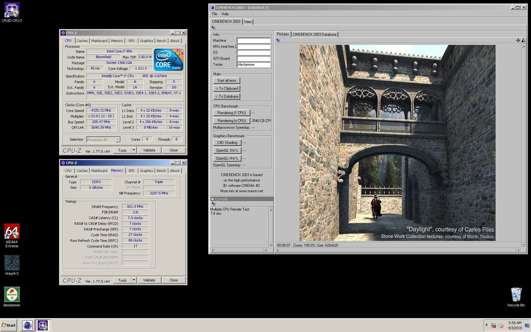Viewport: 531px width, 332px height.
Task: Click the To Database button
Action: [x=227, y=96]
